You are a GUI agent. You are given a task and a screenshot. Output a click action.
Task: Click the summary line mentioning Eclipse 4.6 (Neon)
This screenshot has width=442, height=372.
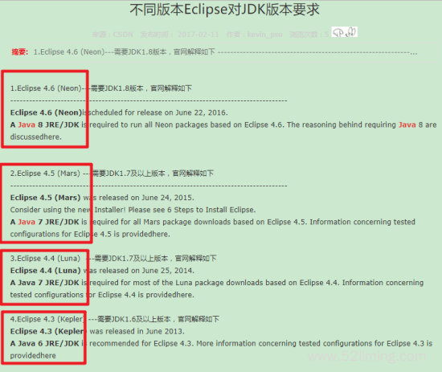point(226,52)
